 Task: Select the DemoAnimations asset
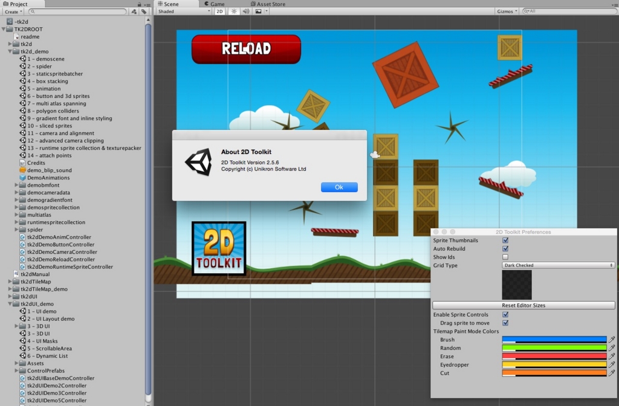click(x=45, y=178)
